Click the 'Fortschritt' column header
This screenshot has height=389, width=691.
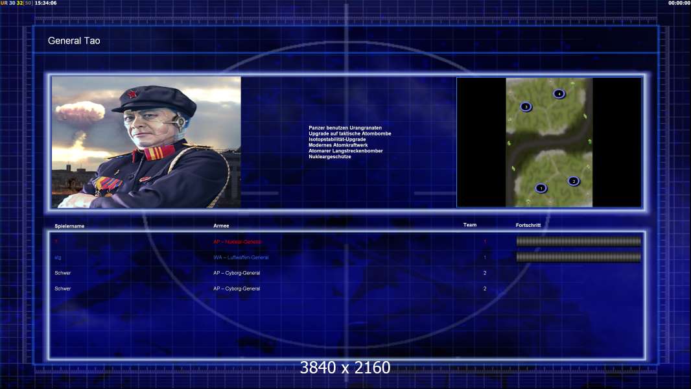(x=528, y=225)
